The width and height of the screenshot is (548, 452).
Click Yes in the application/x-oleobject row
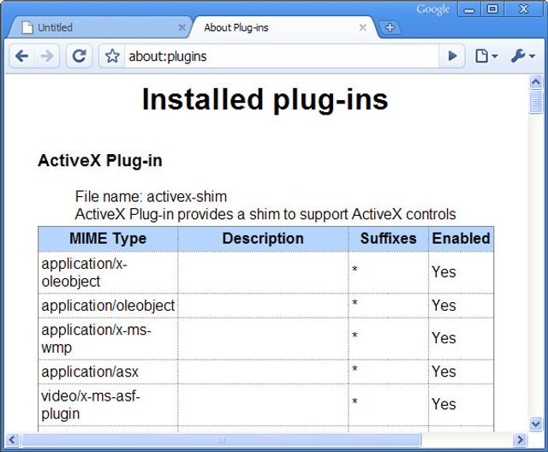pos(444,272)
